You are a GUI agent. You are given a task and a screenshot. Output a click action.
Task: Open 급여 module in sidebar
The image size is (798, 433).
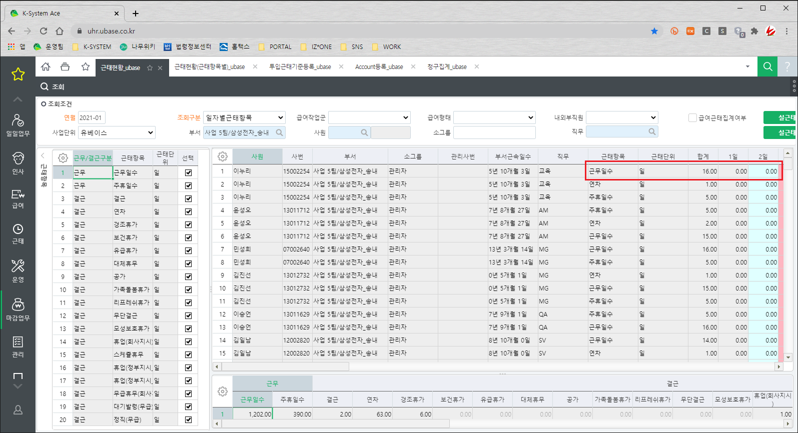coord(18,199)
